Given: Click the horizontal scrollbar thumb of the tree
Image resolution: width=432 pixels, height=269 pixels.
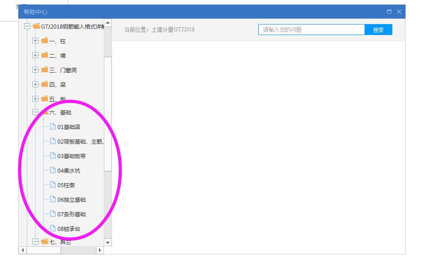Looking at the screenshot, I should pos(44,250).
